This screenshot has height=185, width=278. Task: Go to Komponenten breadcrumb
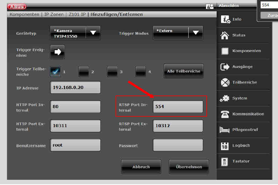(24, 14)
